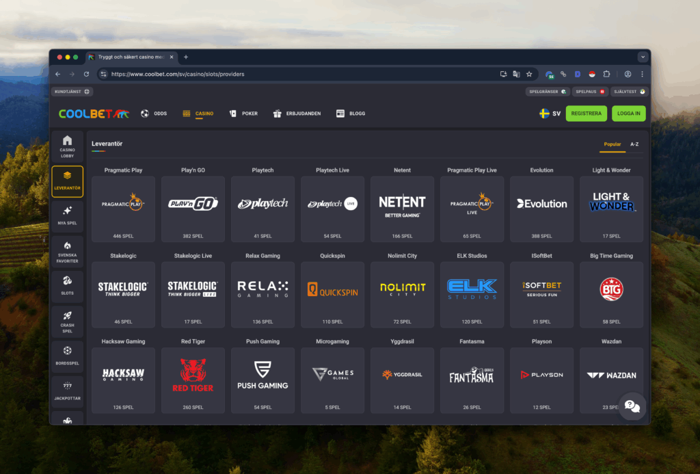Click the Logga In button
This screenshot has width=700, height=474.
629,114
